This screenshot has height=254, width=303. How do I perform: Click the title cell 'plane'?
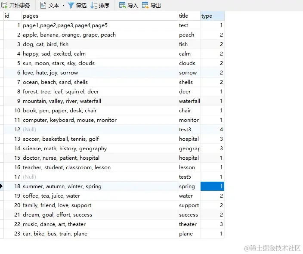(189, 234)
